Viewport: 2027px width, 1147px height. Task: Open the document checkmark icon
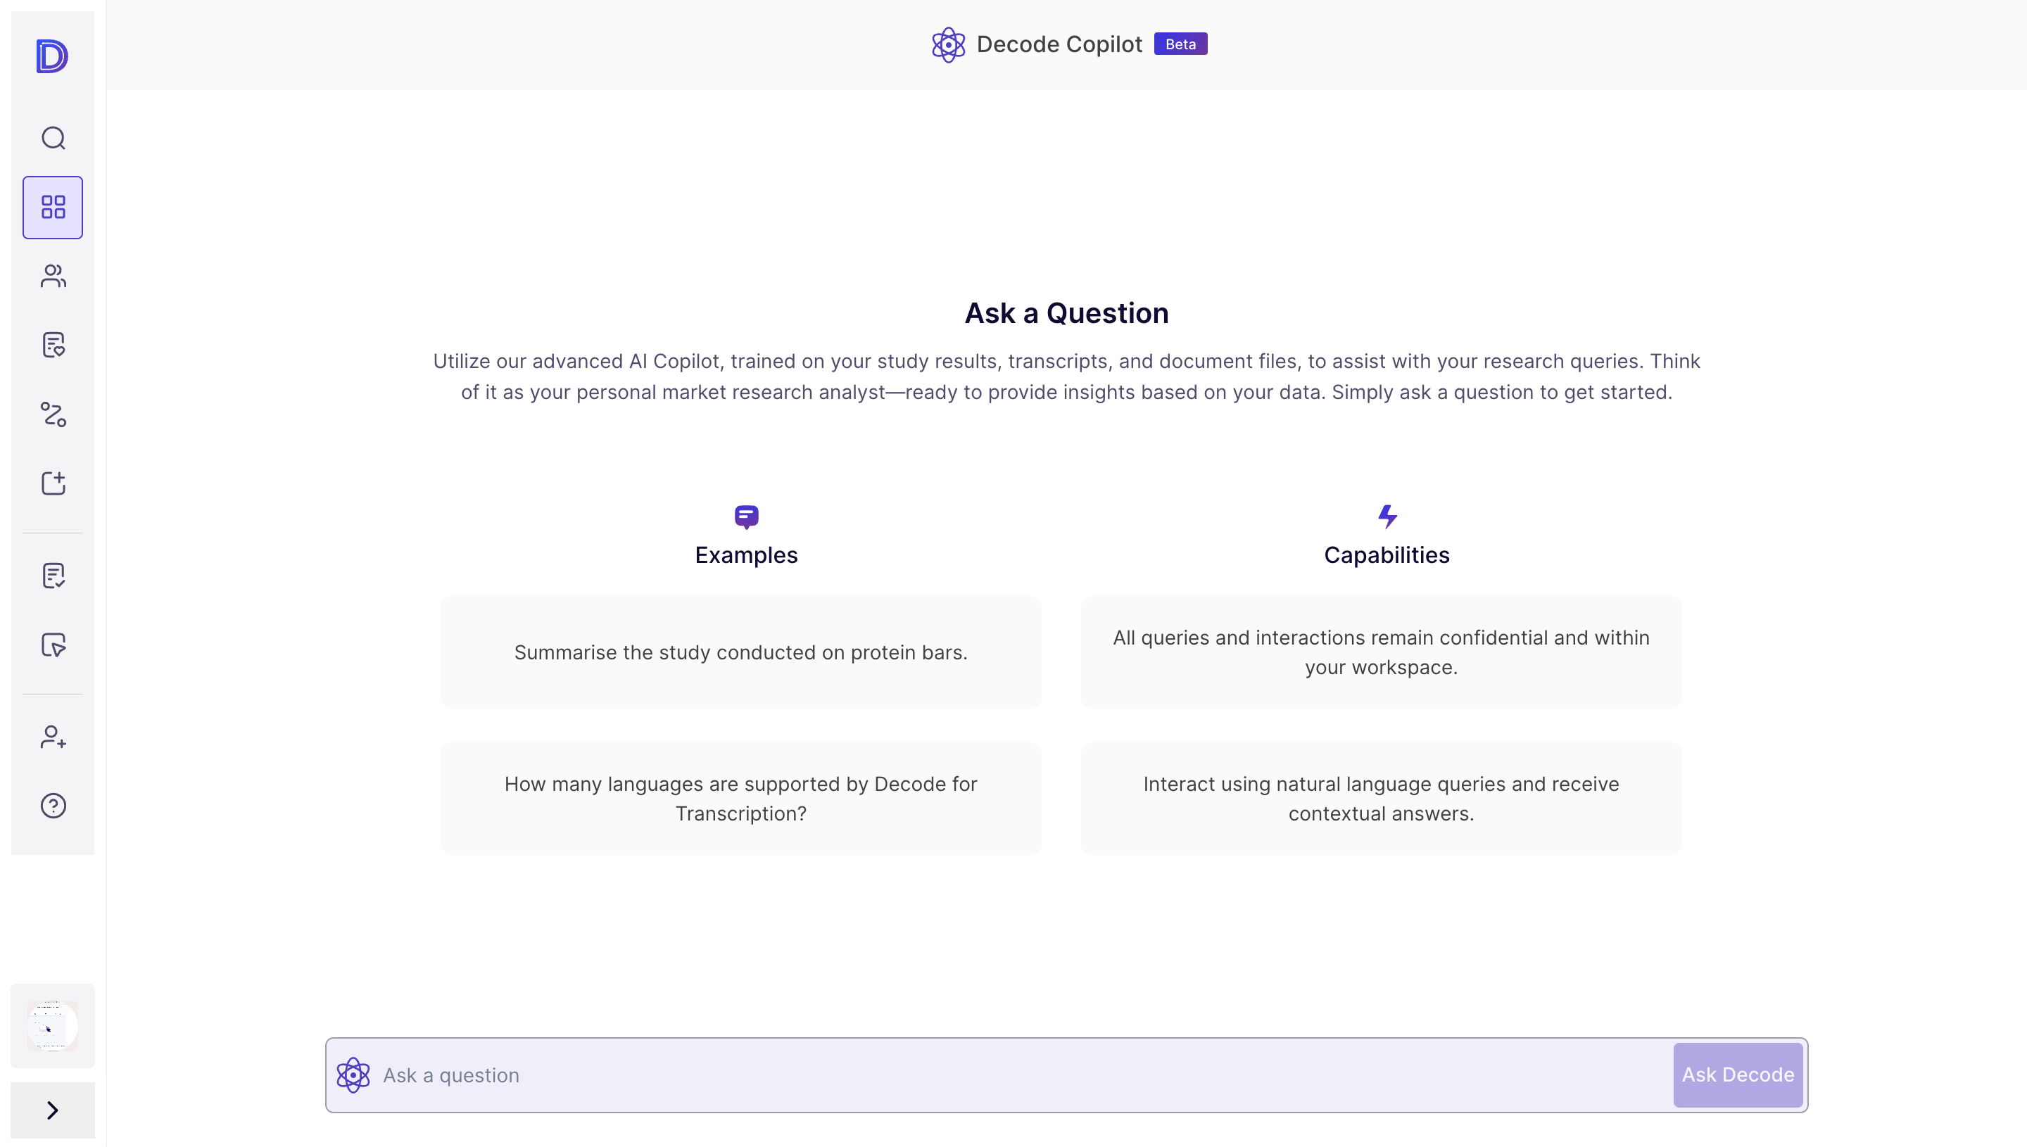point(53,576)
